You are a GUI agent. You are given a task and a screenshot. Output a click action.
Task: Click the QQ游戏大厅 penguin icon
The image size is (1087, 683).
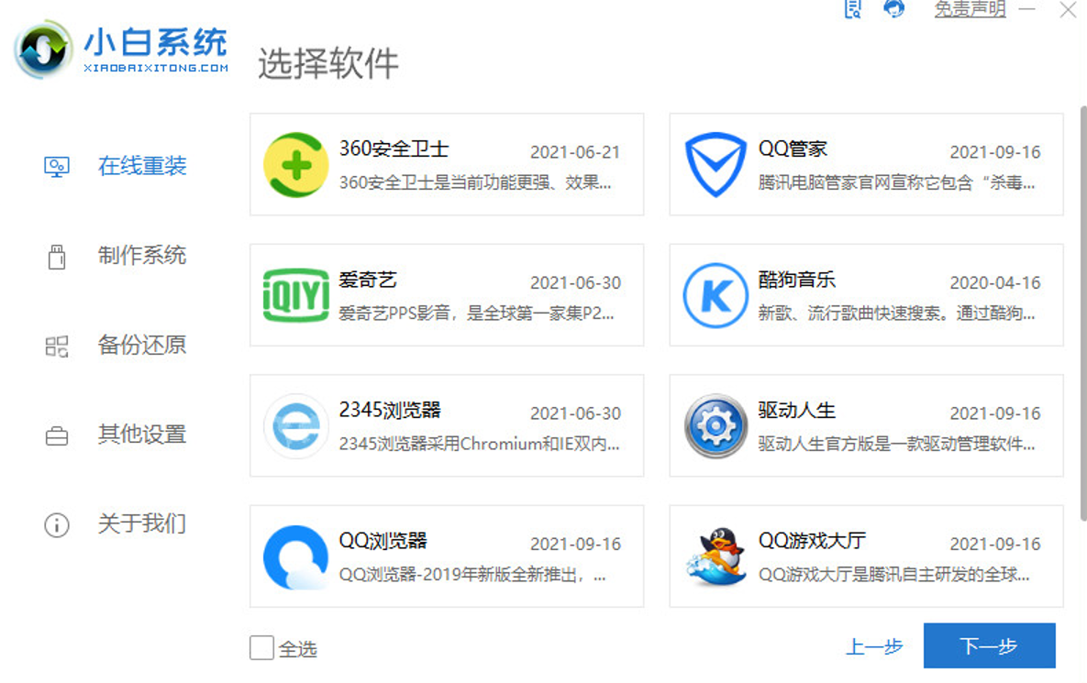(715, 556)
